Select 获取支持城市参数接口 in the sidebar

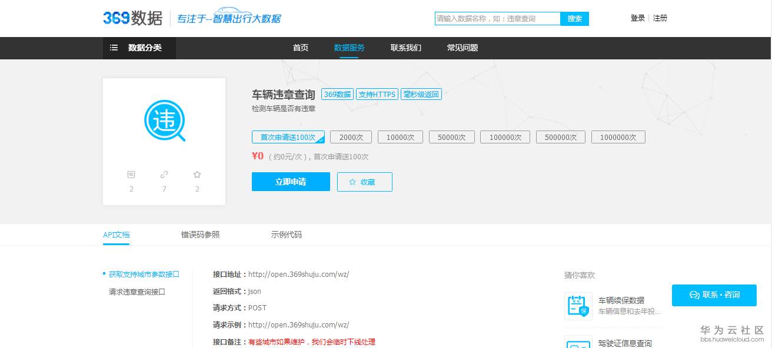(x=144, y=274)
